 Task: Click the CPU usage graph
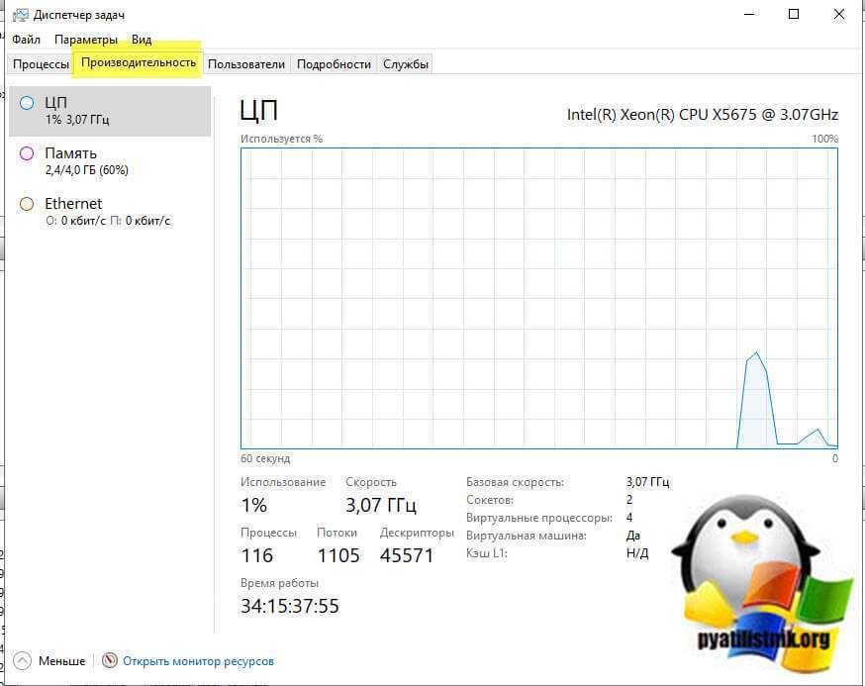pyautogui.click(x=539, y=298)
